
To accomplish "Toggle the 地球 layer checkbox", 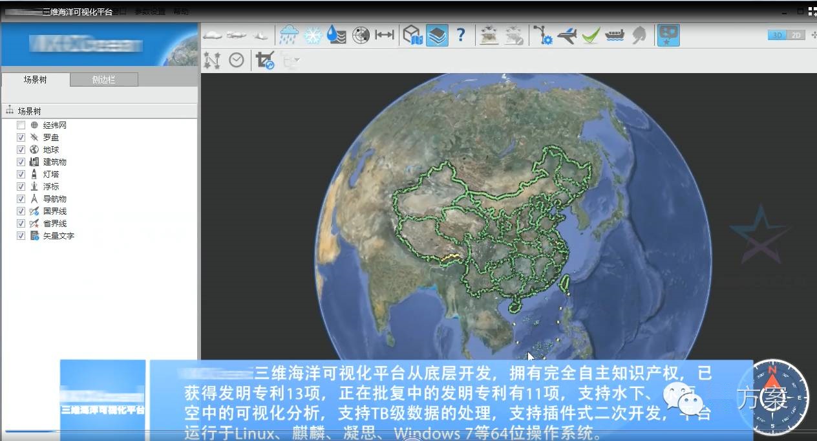I will [x=21, y=150].
